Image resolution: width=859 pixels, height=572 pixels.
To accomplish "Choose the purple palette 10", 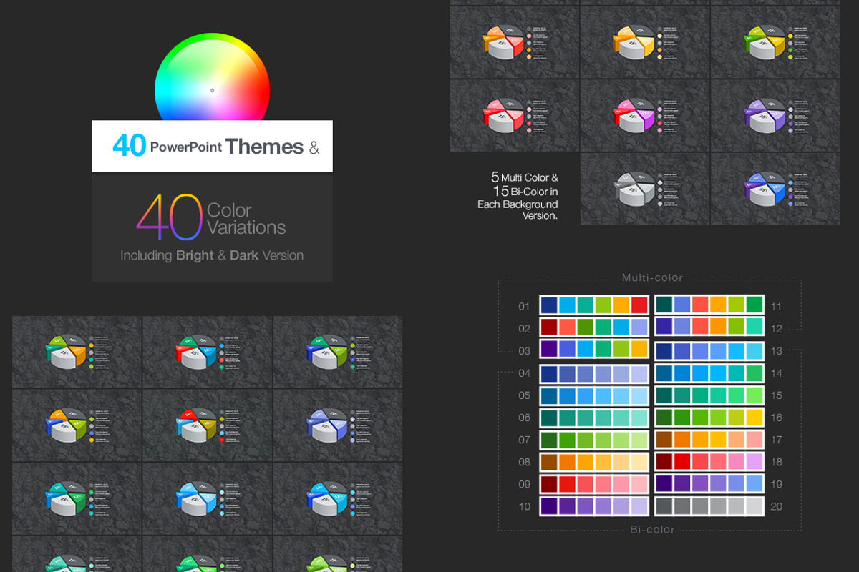I will [x=594, y=506].
